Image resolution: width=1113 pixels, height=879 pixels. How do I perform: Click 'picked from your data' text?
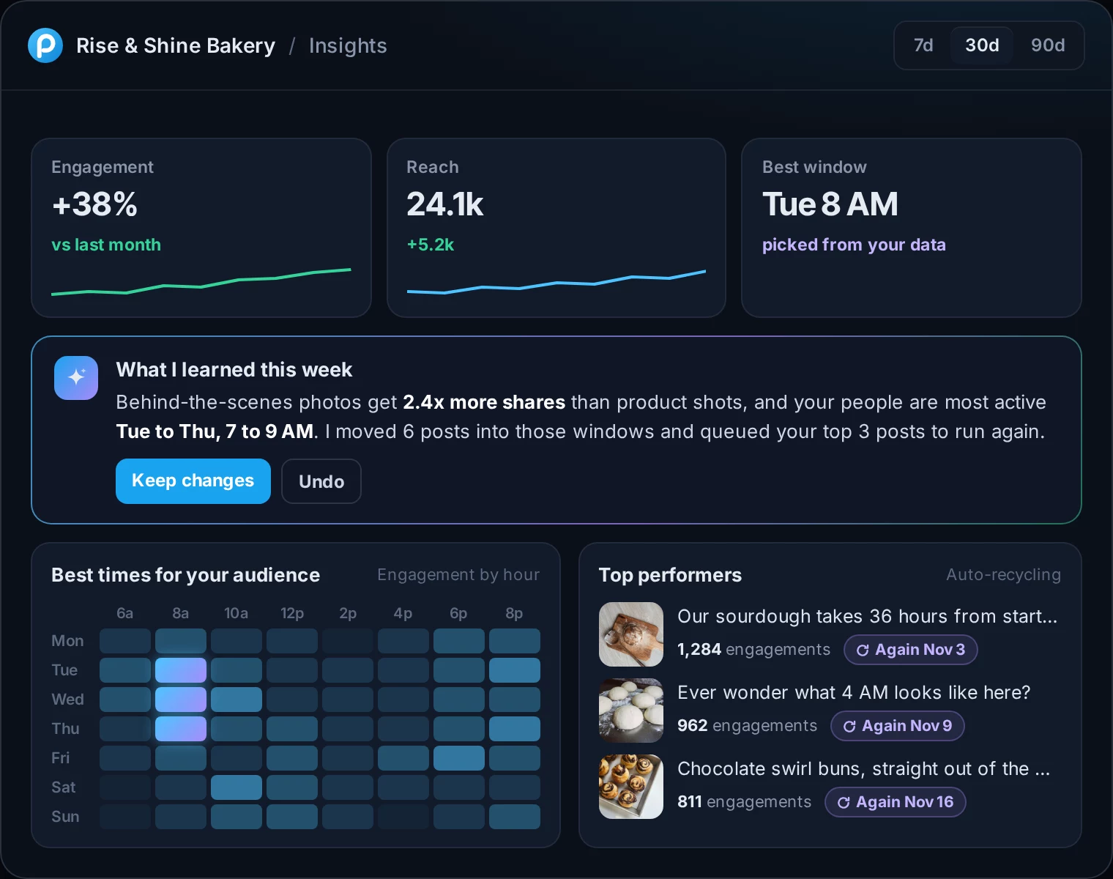coord(854,245)
